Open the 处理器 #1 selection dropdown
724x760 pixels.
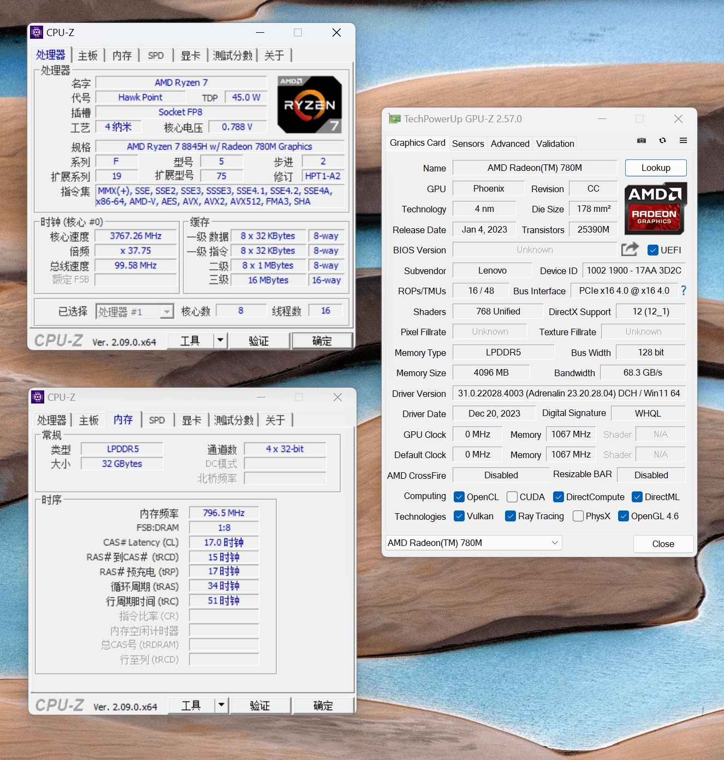[167, 311]
